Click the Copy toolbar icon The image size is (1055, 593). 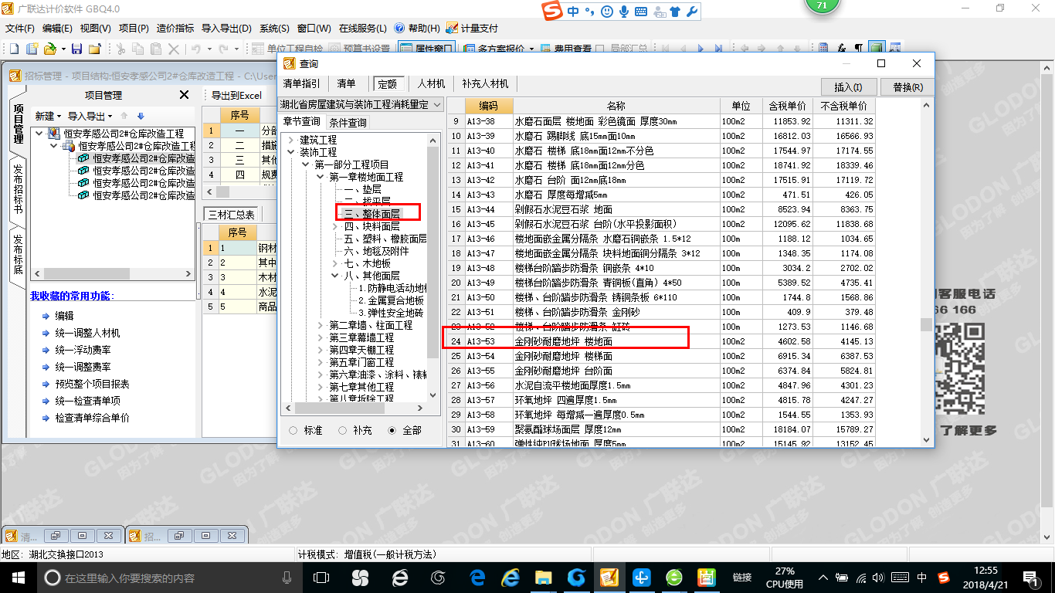coord(138,49)
